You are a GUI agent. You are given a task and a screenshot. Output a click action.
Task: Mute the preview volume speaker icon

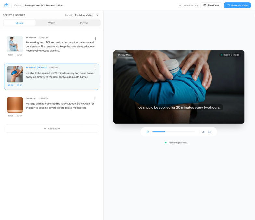pyautogui.click(x=203, y=132)
